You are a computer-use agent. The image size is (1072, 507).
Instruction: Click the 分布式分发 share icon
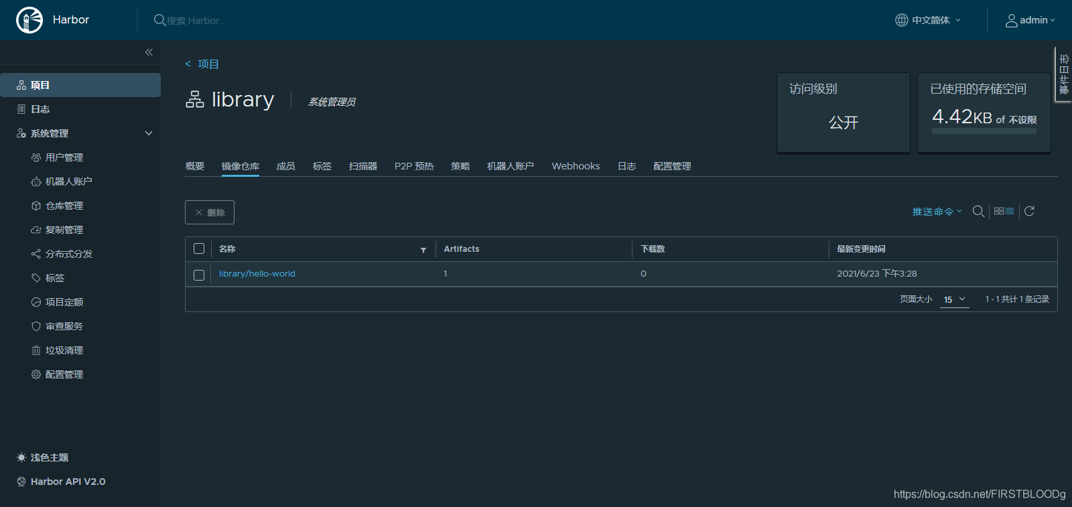pos(36,254)
